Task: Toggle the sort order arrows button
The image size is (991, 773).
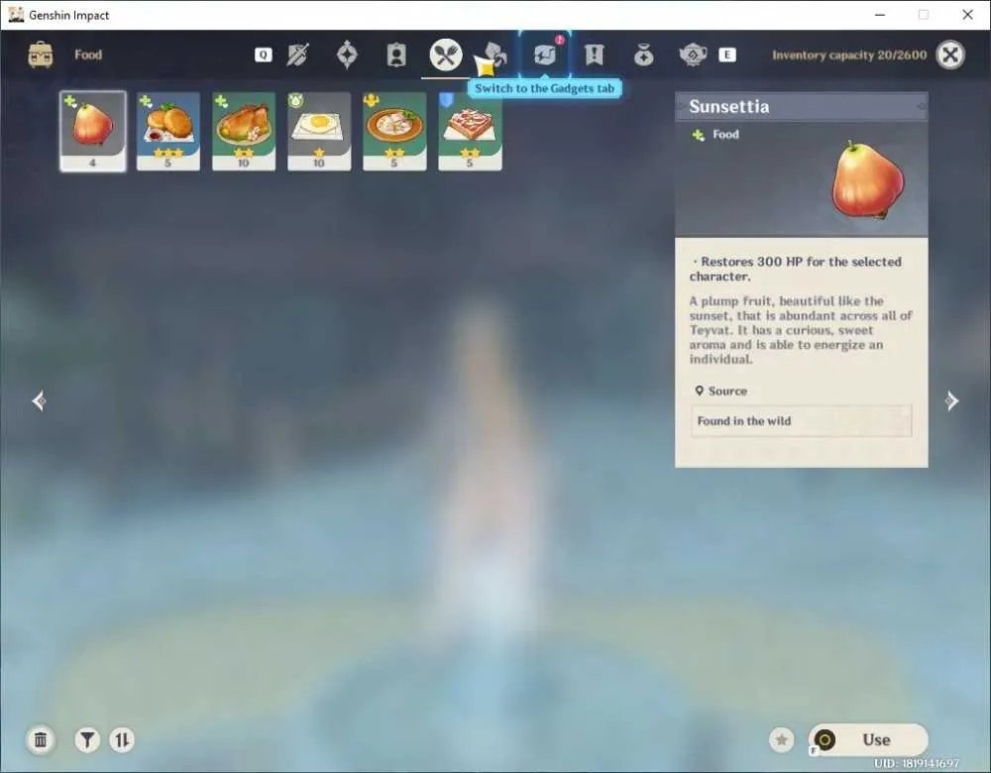Action: tap(122, 739)
